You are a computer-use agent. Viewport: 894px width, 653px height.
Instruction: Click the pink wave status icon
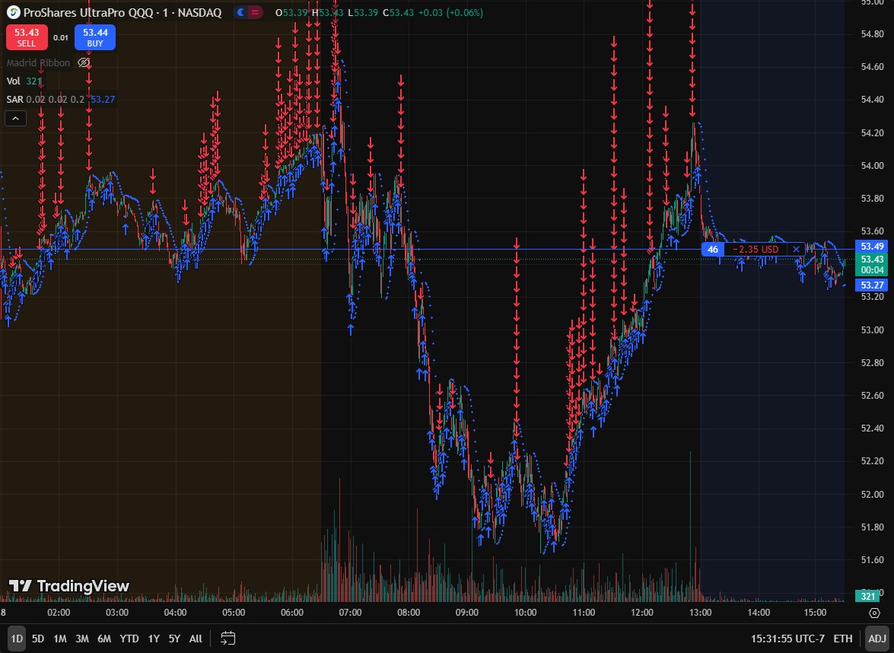point(256,13)
